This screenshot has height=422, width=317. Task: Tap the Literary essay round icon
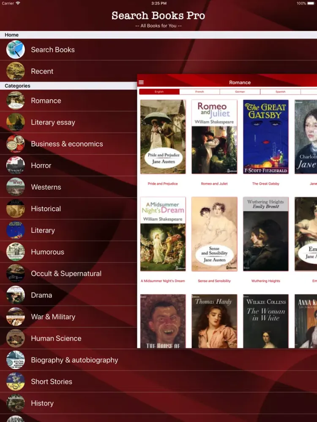pos(16,122)
